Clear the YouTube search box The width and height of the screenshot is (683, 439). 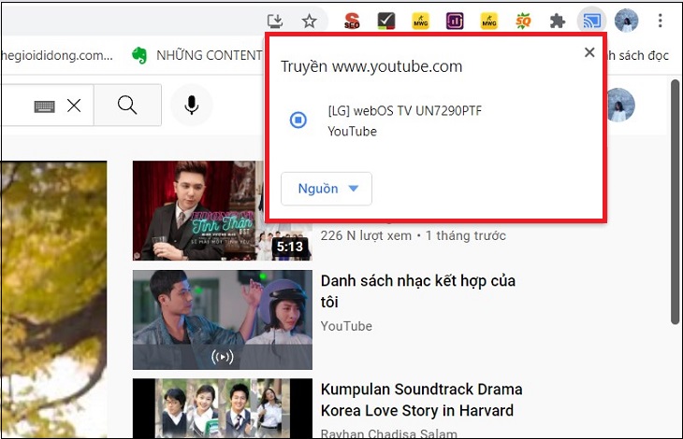(74, 106)
